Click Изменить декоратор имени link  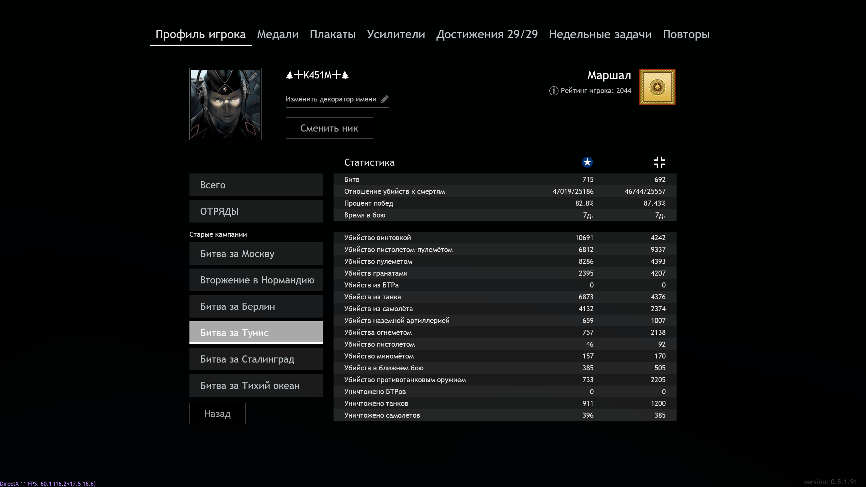pyautogui.click(x=331, y=99)
